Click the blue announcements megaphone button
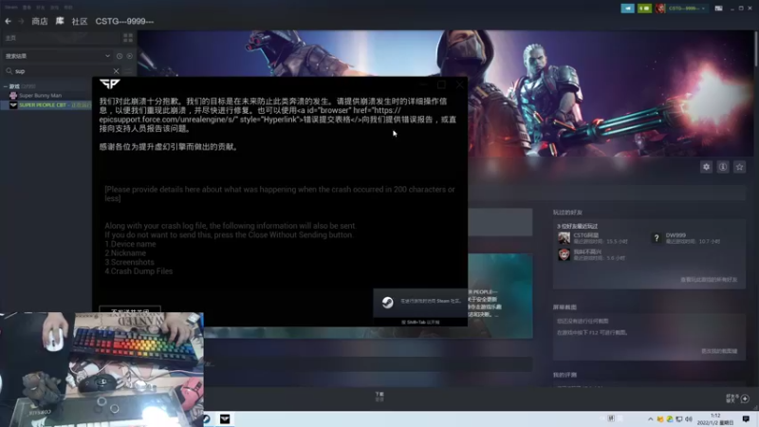 (627, 9)
